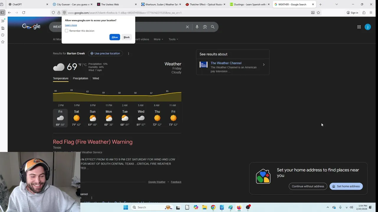Open a new tab with the plus icon
This screenshot has height=212, width=378.
[x=320, y=4]
